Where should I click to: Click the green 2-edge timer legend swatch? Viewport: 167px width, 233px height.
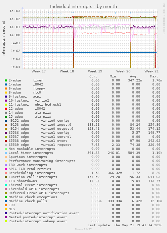6,80
